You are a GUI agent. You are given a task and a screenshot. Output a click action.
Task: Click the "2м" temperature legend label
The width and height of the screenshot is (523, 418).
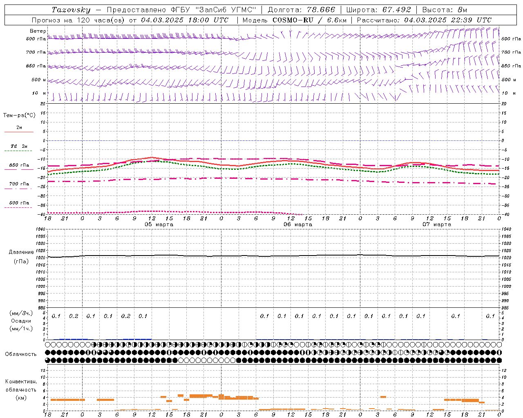pyautogui.click(x=19, y=127)
